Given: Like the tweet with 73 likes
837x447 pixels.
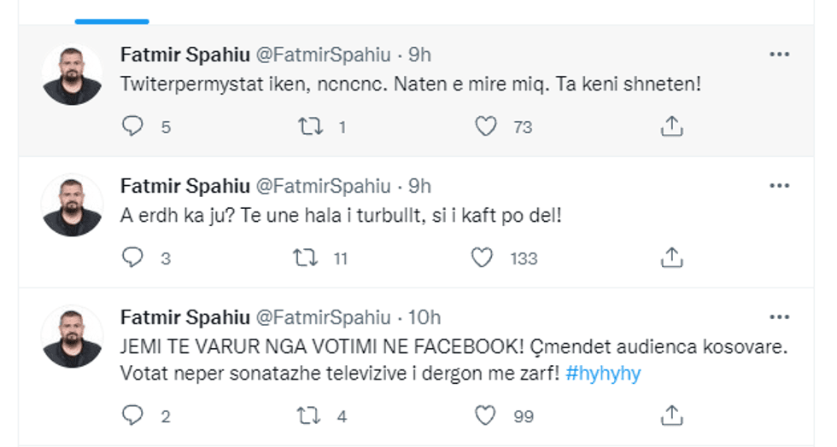Looking at the screenshot, I should coord(486,126).
